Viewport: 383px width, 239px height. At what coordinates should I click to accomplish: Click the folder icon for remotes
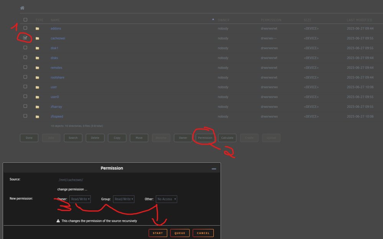(38, 68)
